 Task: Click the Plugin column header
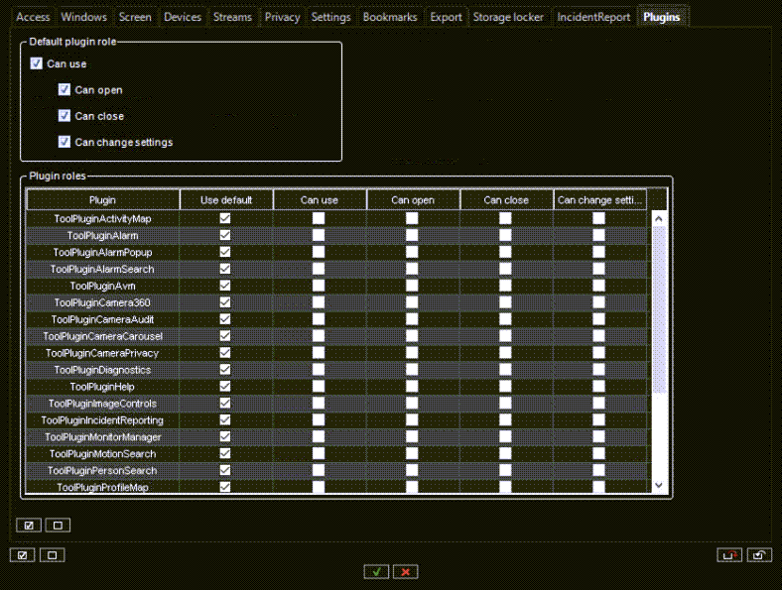coord(103,200)
